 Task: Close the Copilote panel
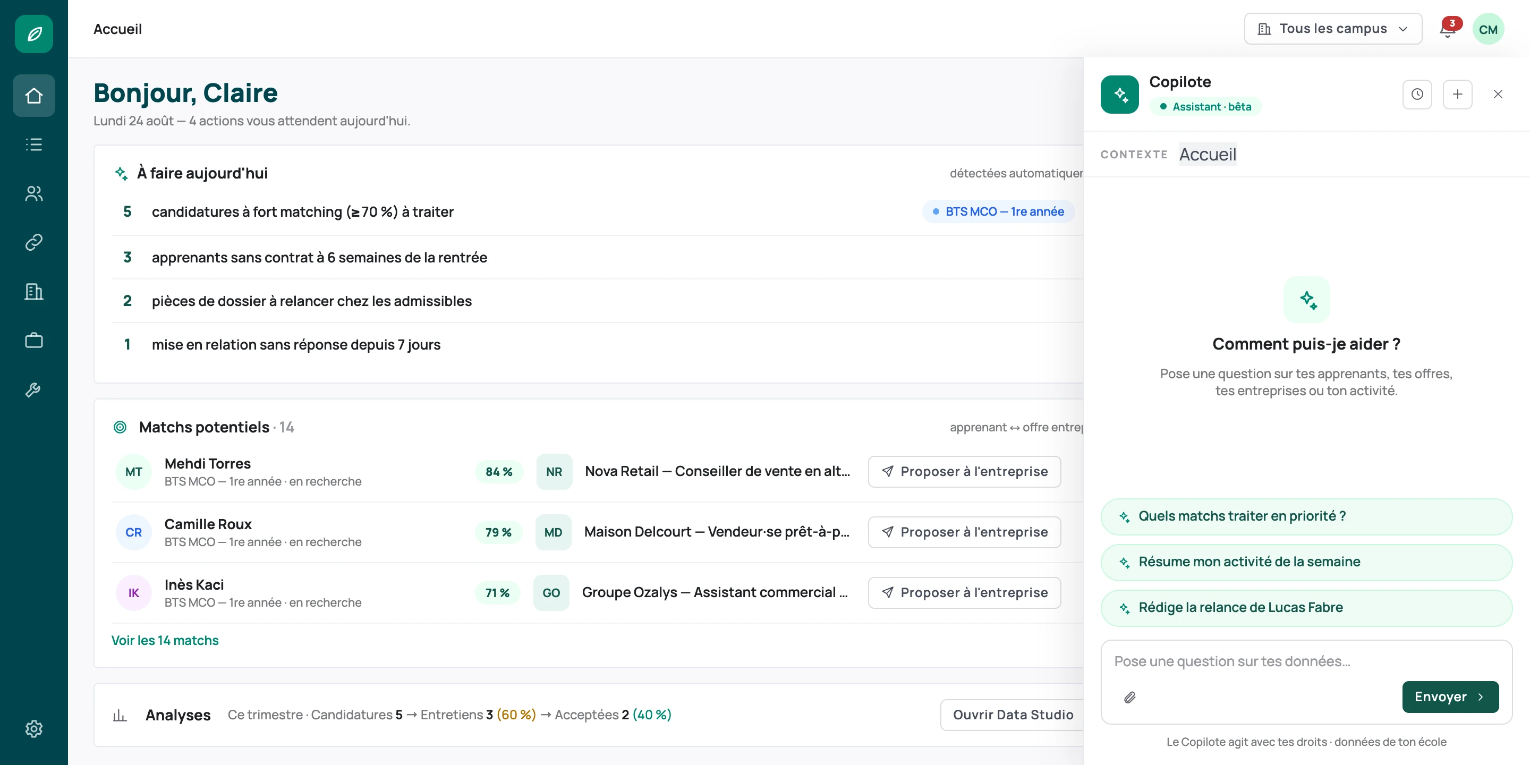coord(1498,95)
